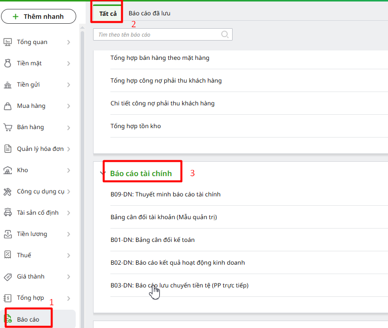Click the Tiền gửi bank icon
This screenshot has height=328, width=388.
pyautogui.click(x=8, y=85)
